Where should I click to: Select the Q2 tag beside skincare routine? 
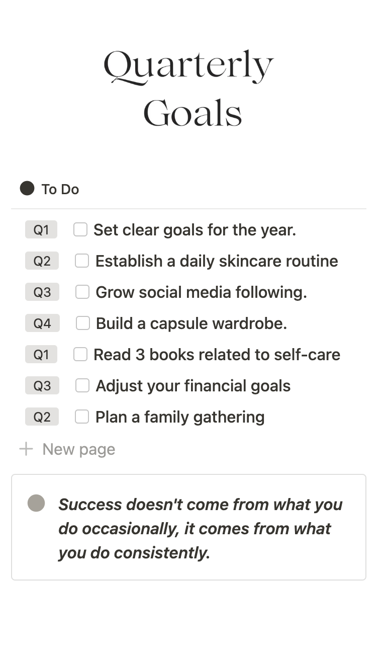[42, 261]
